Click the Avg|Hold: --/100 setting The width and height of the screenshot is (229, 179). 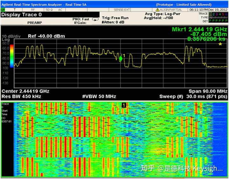coord(158,18)
